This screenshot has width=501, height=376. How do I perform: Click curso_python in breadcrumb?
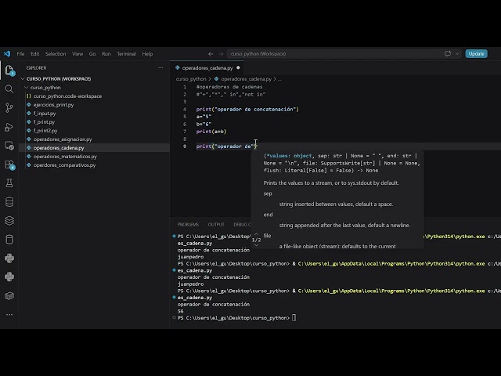pyautogui.click(x=191, y=78)
